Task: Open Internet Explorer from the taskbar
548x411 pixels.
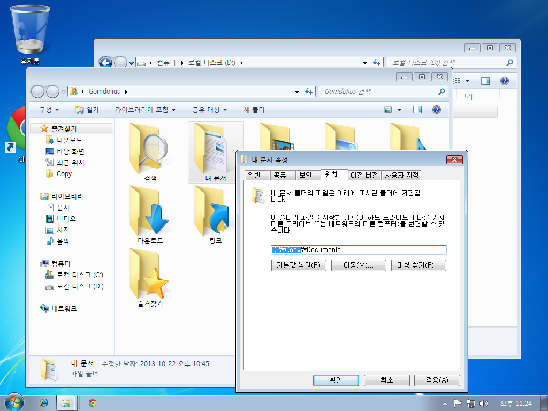Action: tap(44, 402)
